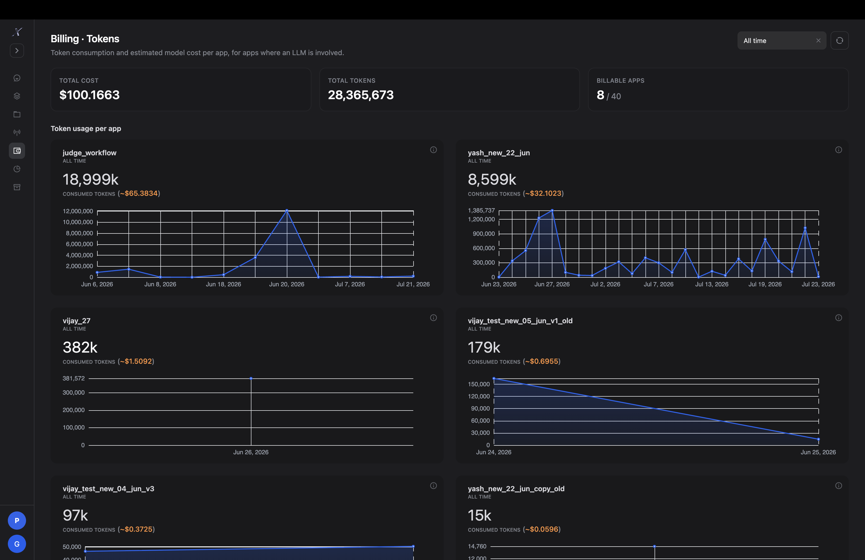Click the Jul 13, 2026 axis label in yash_new_22_jun chart
This screenshot has height=560, width=865.
point(712,284)
